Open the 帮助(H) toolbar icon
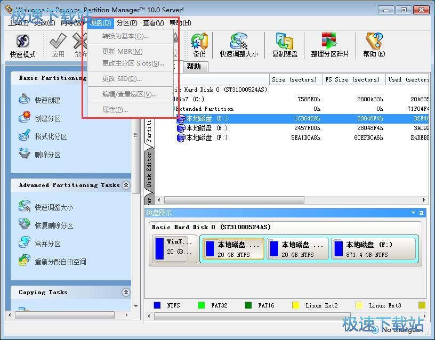Image resolution: width=435 pixels, height=340 pixels. [374, 41]
